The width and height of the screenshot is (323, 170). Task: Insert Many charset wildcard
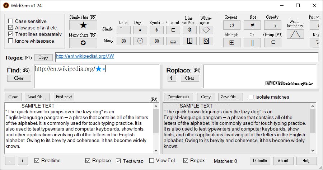(x=173, y=41)
